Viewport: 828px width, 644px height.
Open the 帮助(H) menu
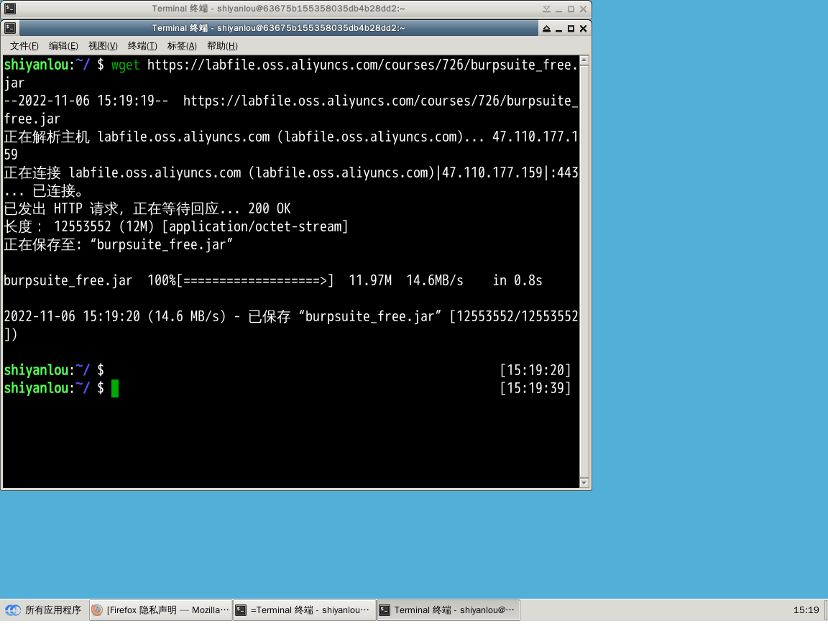pos(222,46)
